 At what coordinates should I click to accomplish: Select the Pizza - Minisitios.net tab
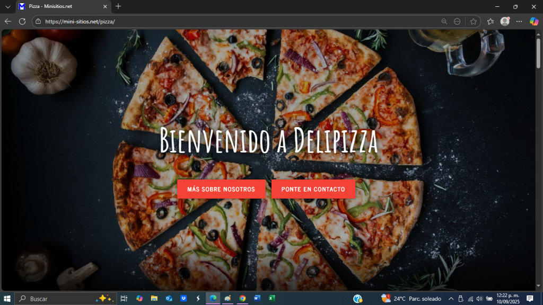click(58, 6)
